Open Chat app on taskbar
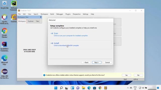This screenshot has width=161, height=90. coord(78,88)
